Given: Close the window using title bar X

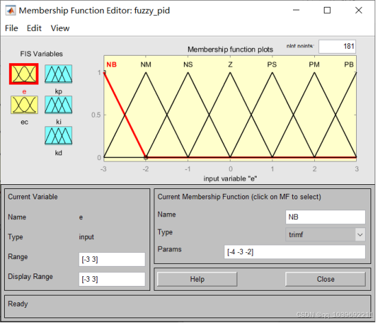Looking at the screenshot, I should click(x=359, y=10).
